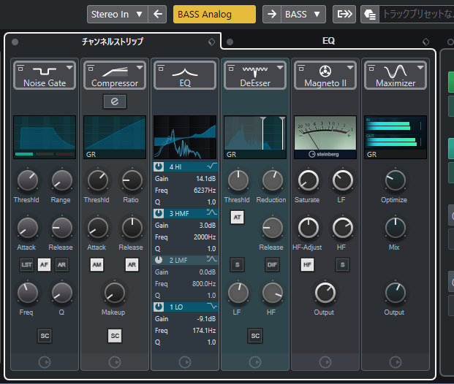Click the 1 LO Freq value 174.1Hz
Viewport: 454px width, 384px height.
point(204,331)
